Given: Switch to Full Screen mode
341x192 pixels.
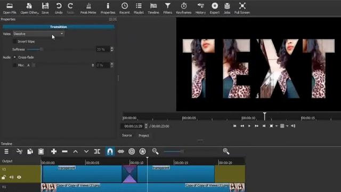Looking at the screenshot, I should [x=242, y=9].
